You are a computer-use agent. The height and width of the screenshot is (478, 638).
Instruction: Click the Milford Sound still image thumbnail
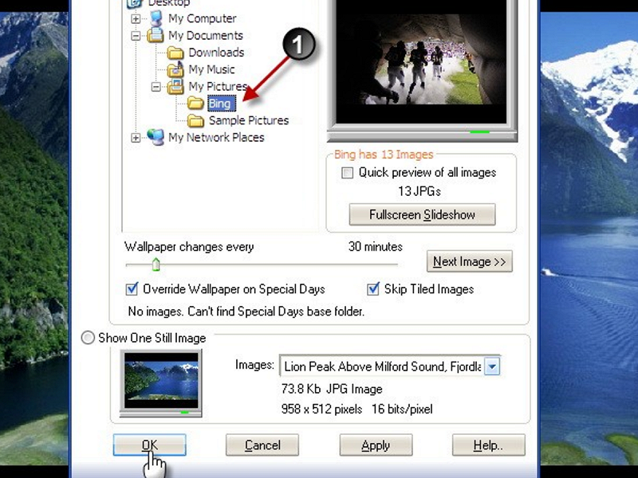(161, 381)
